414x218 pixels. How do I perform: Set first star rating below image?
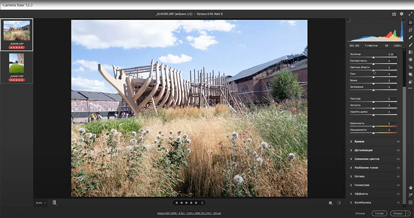click(x=177, y=203)
